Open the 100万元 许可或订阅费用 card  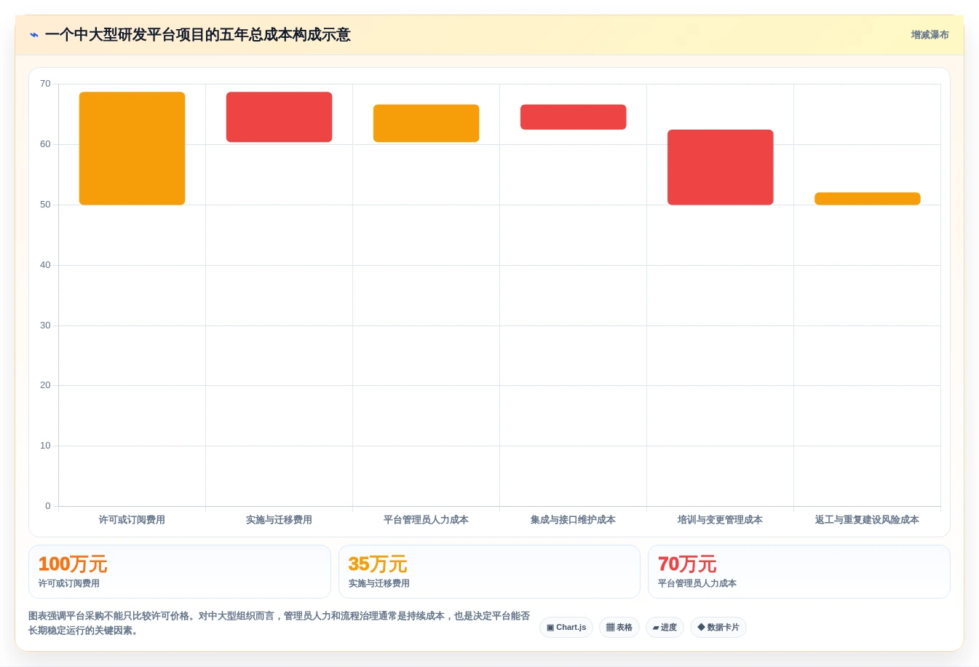pos(180,572)
